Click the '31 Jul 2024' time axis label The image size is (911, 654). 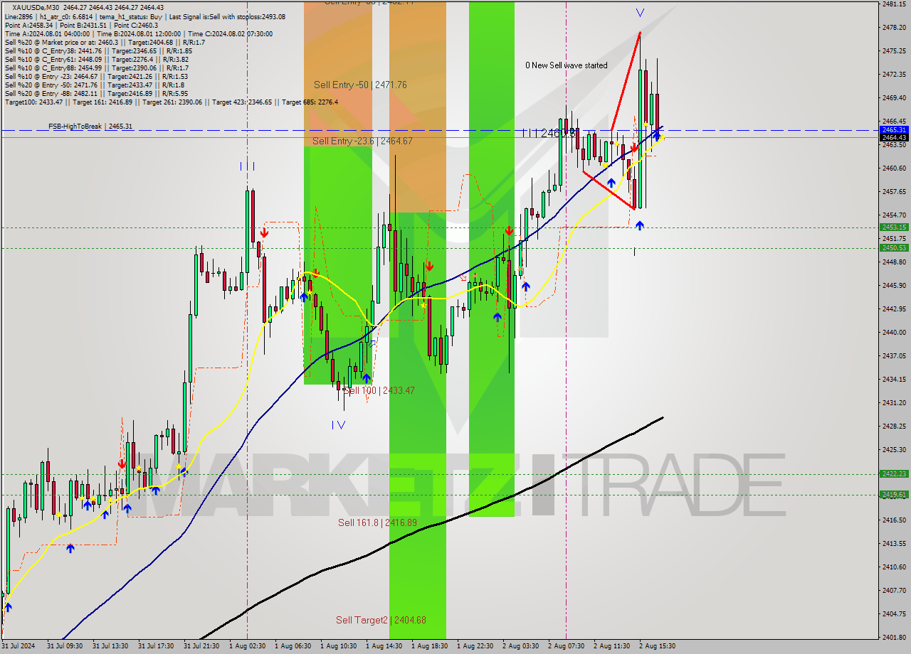(x=18, y=646)
